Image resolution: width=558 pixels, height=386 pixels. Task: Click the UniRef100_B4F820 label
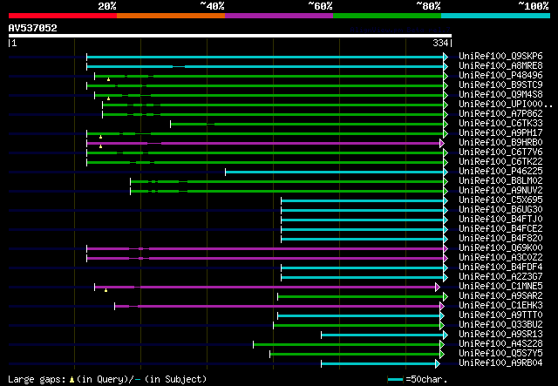[500, 239]
